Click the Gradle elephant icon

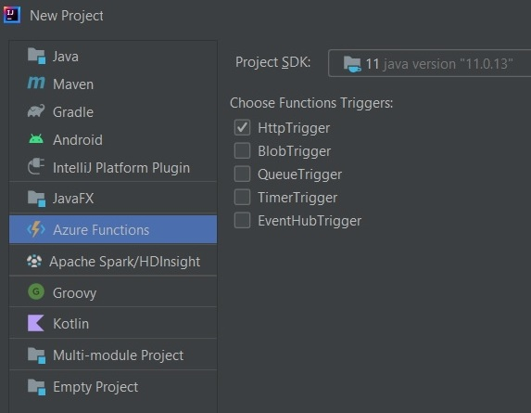coord(36,111)
